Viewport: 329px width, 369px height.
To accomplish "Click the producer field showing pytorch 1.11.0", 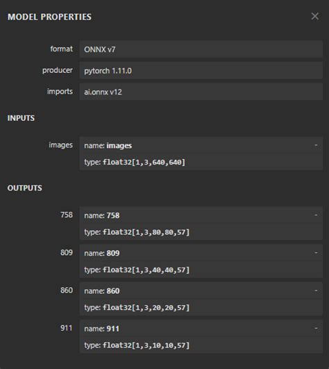I will pyautogui.click(x=201, y=70).
